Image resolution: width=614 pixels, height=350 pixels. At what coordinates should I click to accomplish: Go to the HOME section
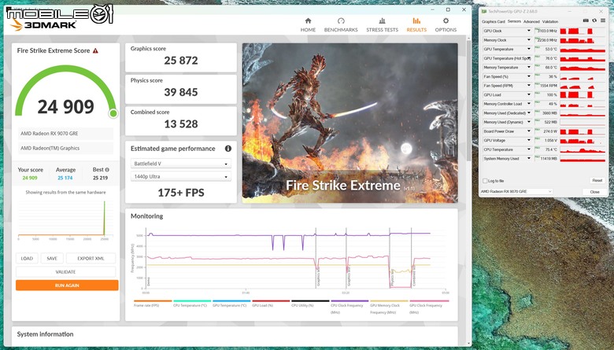click(308, 25)
